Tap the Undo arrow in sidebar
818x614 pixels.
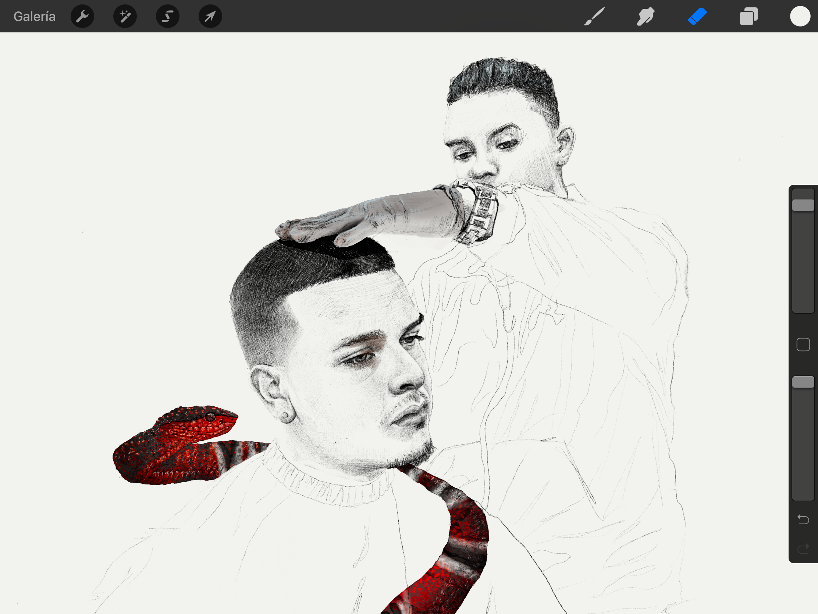coord(803,519)
